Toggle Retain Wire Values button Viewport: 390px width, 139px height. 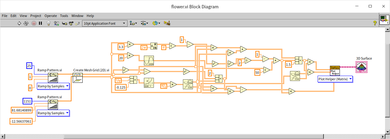pos(56,23)
